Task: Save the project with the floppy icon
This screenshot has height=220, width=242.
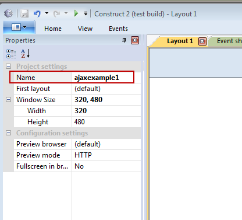Action: click(x=24, y=14)
